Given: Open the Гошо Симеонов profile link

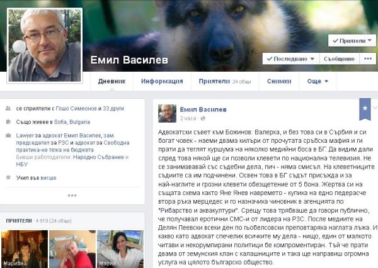Looking at the screenshot, I should pyautogui.click(x=76, y=108).
